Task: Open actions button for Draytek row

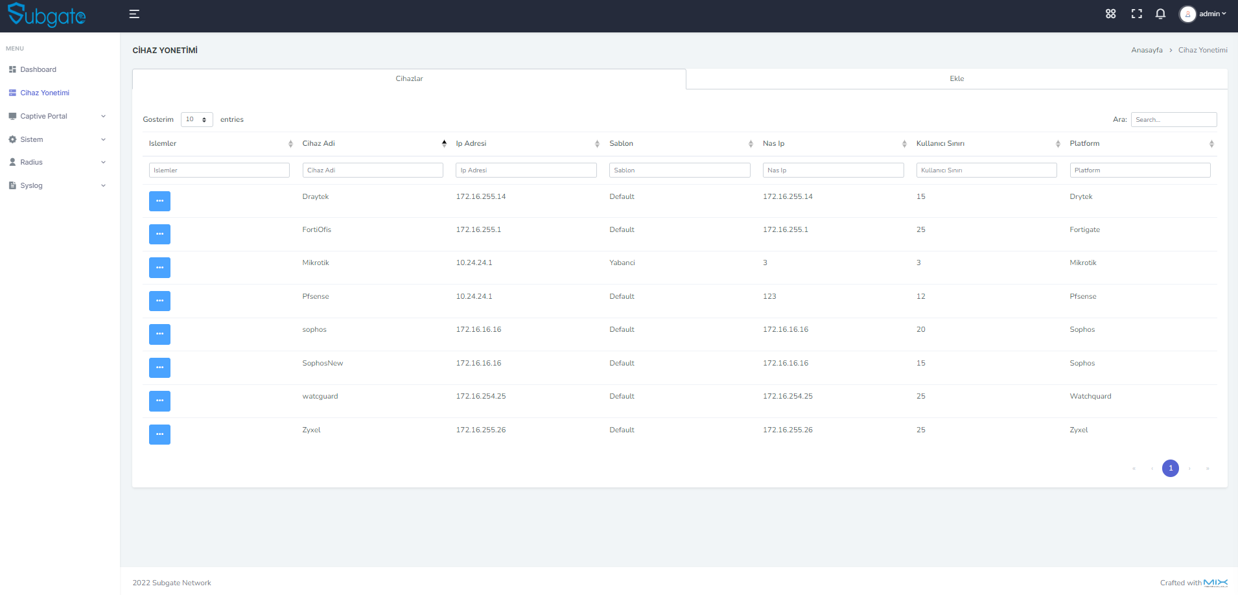Action: click(x=159, y=201)
